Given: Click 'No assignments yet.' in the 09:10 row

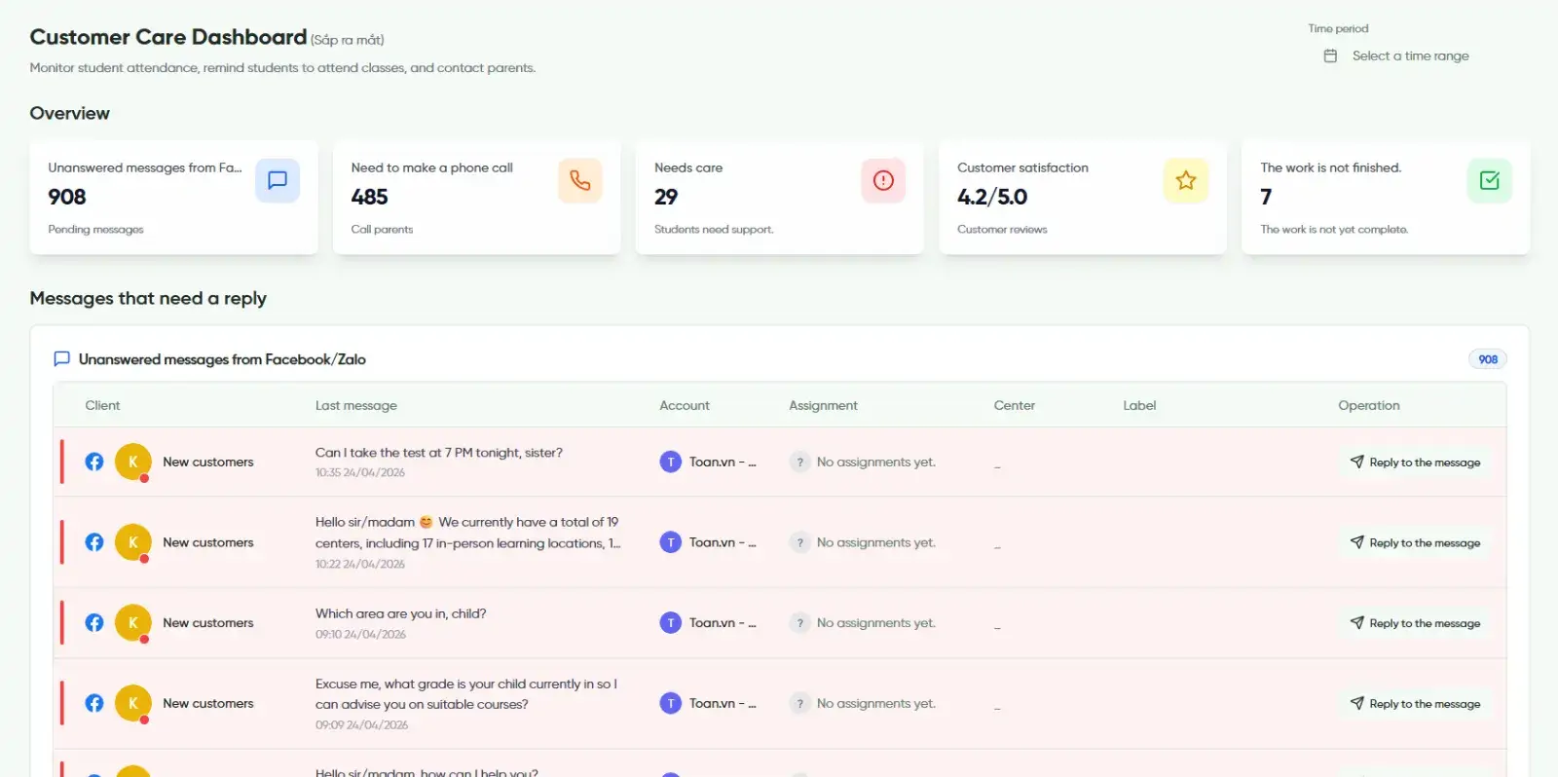Looking at the screenshot, I should pyautogui.click(x=876, y=623).
